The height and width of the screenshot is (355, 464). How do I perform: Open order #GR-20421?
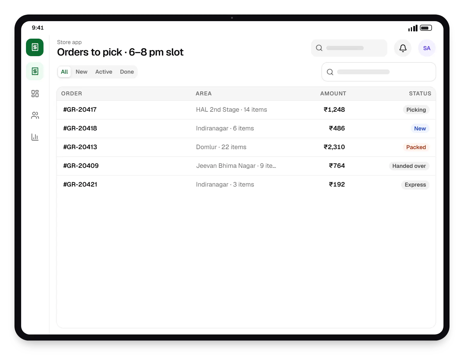tap(246, 185)
